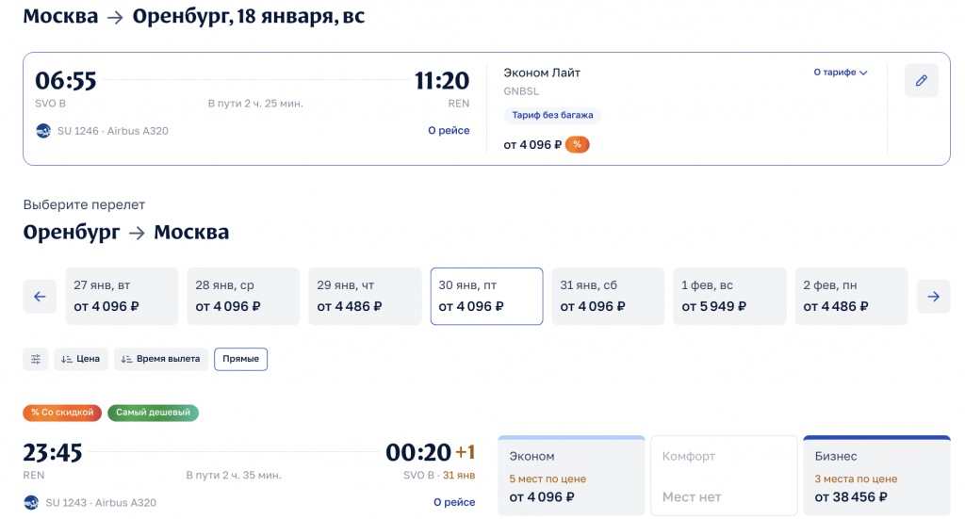The image size is (965, 519).
Task: Click Aeroflot logo beside SU 1243
Action: 31,503
